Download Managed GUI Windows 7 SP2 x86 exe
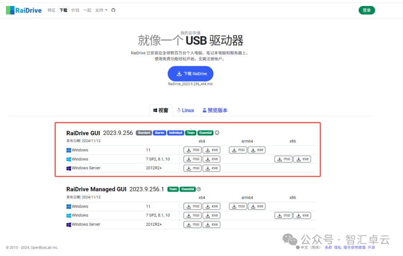Screen dimensions: 403x256 [302, 215]
